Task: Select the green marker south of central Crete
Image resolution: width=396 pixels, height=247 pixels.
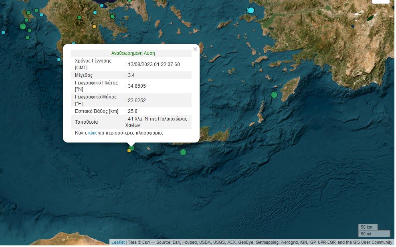Action: [183, 152]
